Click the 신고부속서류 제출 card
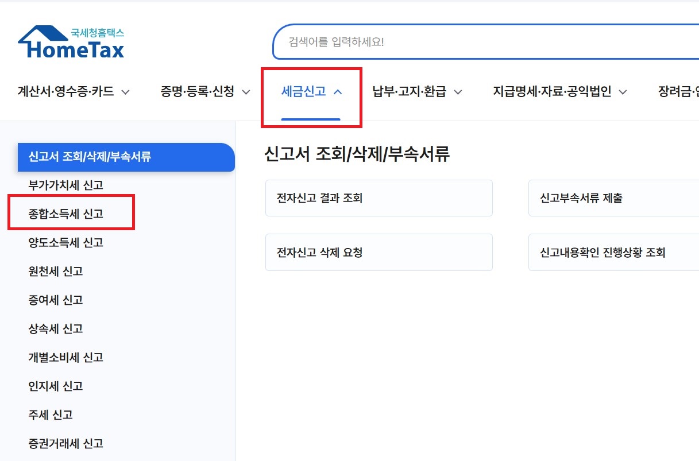699x461 pixels. point(613,197)
